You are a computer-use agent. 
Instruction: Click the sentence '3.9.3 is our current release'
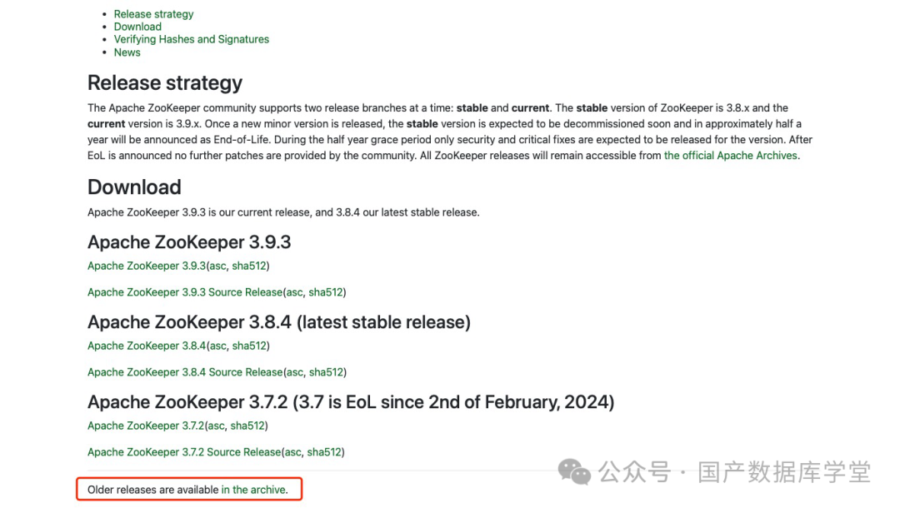click(283, 212)
